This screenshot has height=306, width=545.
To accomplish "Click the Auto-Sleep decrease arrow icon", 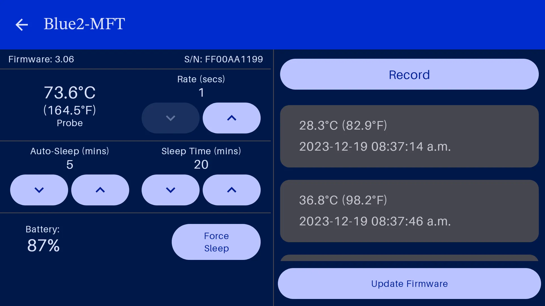I will (x=39, y=190).
